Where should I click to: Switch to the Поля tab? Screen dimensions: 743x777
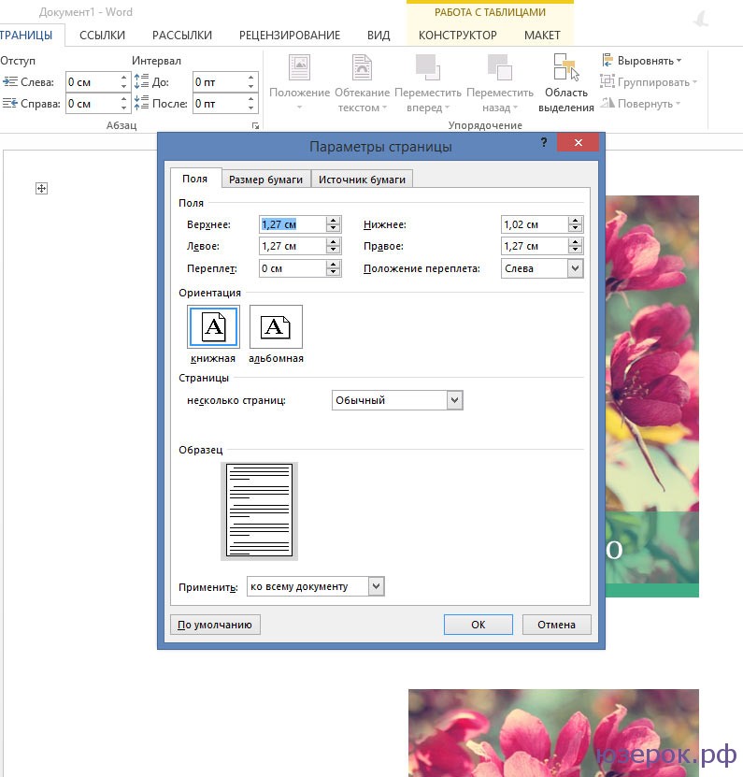194,179
